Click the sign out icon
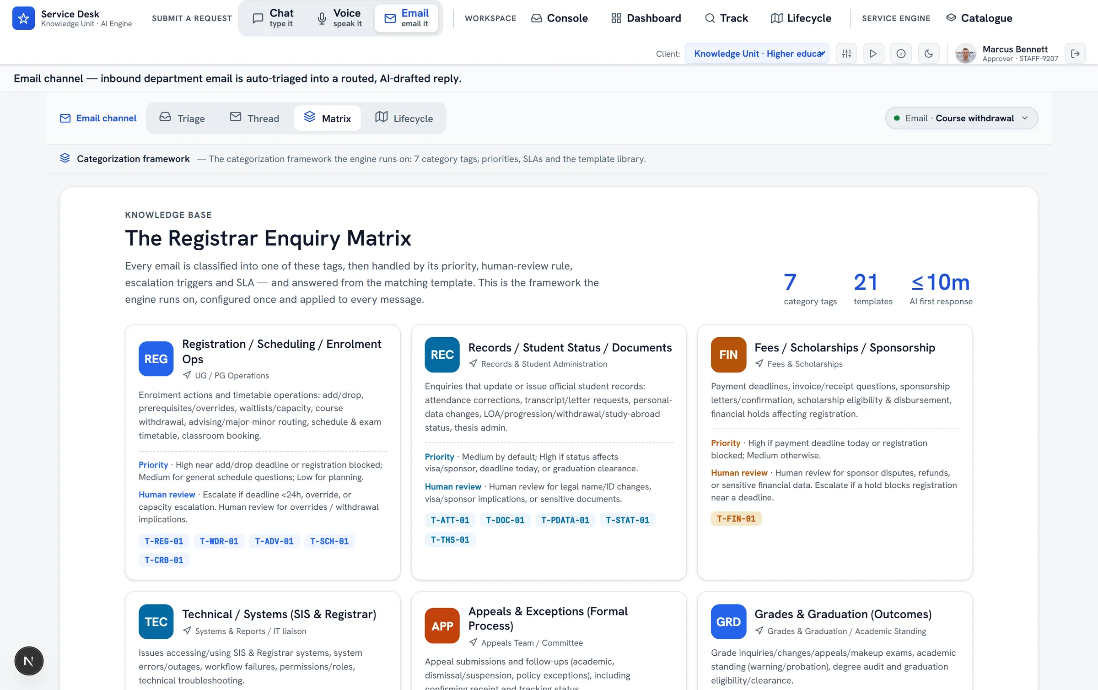Screen dimensions: 1098x690 (1075, 54)
